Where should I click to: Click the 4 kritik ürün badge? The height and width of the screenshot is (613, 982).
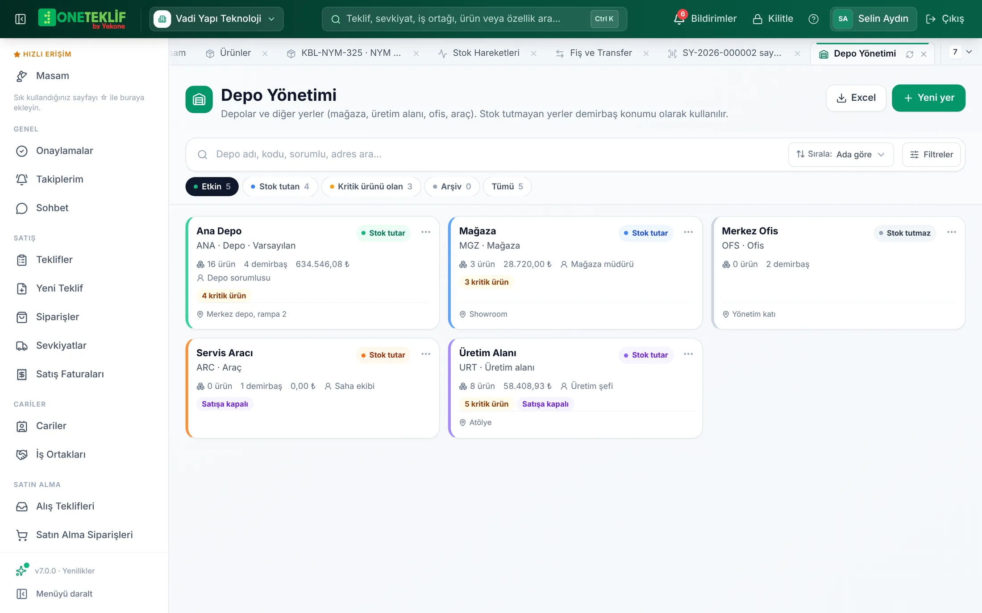pyautogui.click(x=224, y=296)
